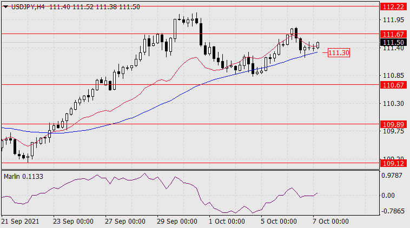Click the 1 Oct 00:00 date label
This screenshot has height=228, width=410.
tap(227, 222)
